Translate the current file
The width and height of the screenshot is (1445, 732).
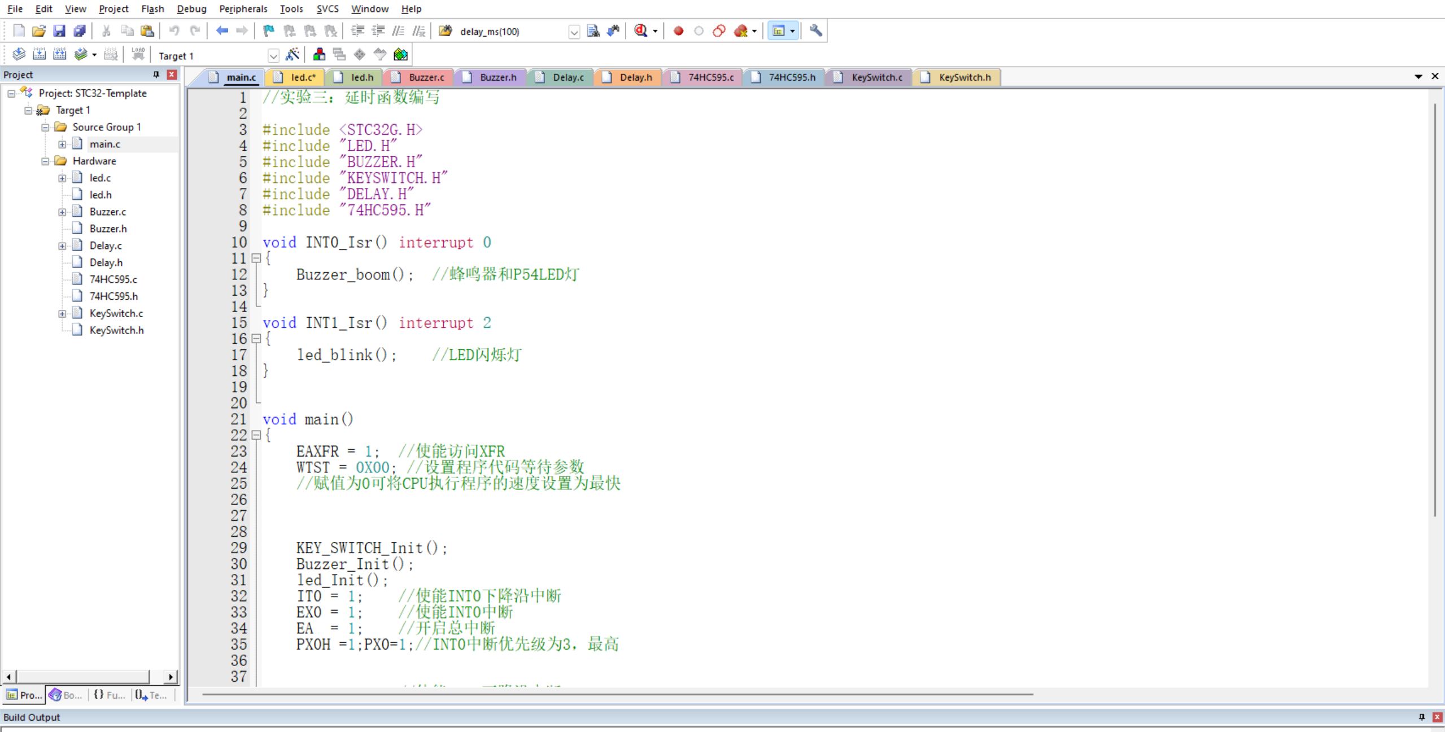[x=19, y=55]
